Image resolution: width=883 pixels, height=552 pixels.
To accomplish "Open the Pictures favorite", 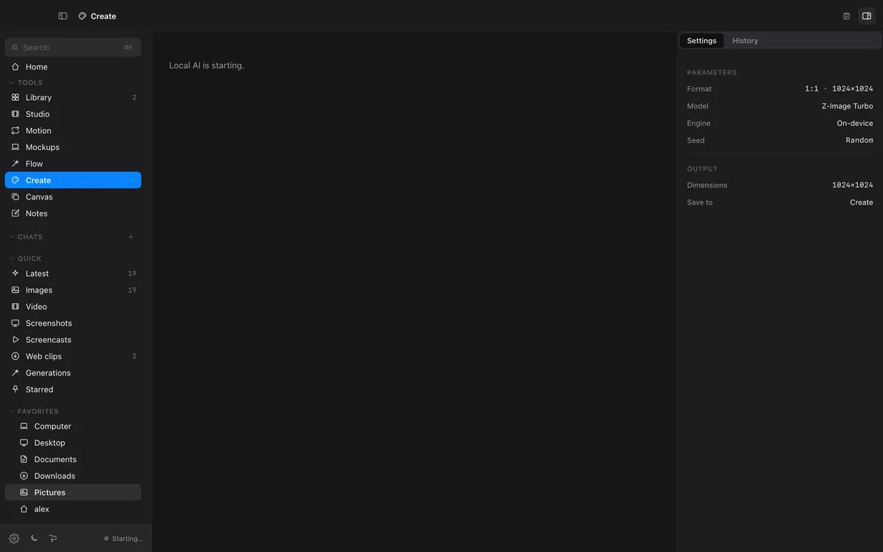I will 73,492.
